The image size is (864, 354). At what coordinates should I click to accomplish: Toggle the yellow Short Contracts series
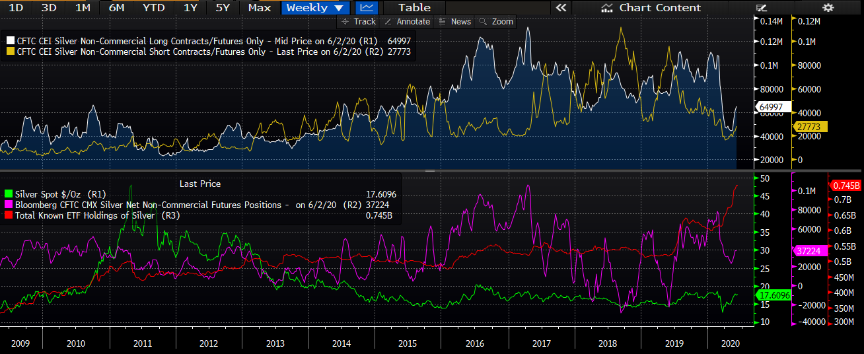coord(11,52)
